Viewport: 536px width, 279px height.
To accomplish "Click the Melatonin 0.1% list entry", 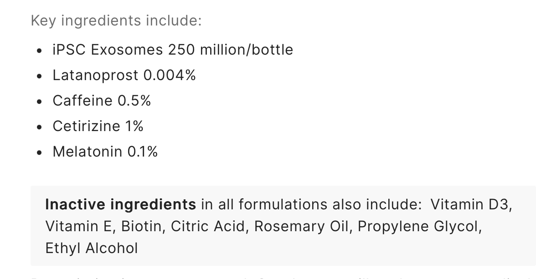I will tap(105, 152).
